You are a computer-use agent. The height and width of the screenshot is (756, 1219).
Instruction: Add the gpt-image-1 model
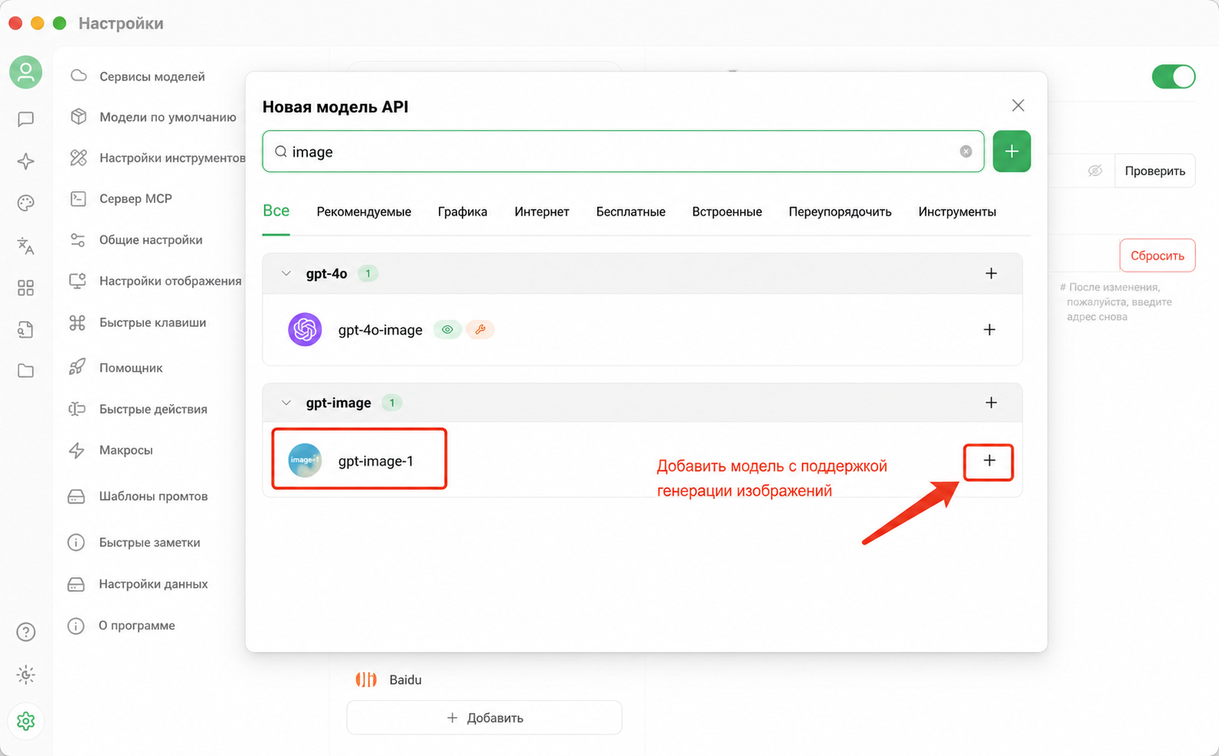pos(989,461)
